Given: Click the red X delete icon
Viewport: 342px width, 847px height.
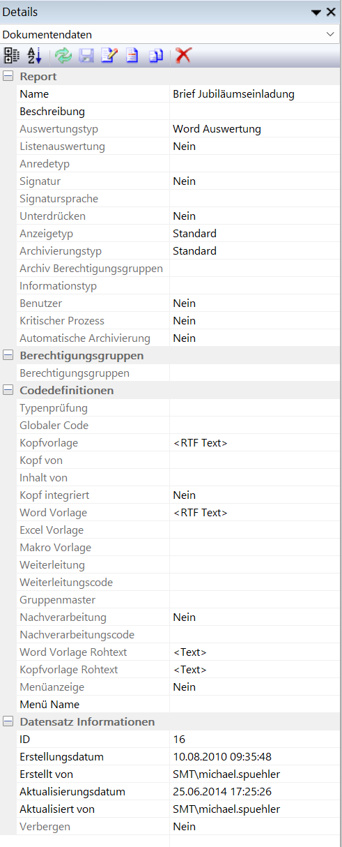Looking at the screenshot, I should click(183, 56).
